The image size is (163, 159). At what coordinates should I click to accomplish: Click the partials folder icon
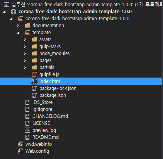click(34, 67)
